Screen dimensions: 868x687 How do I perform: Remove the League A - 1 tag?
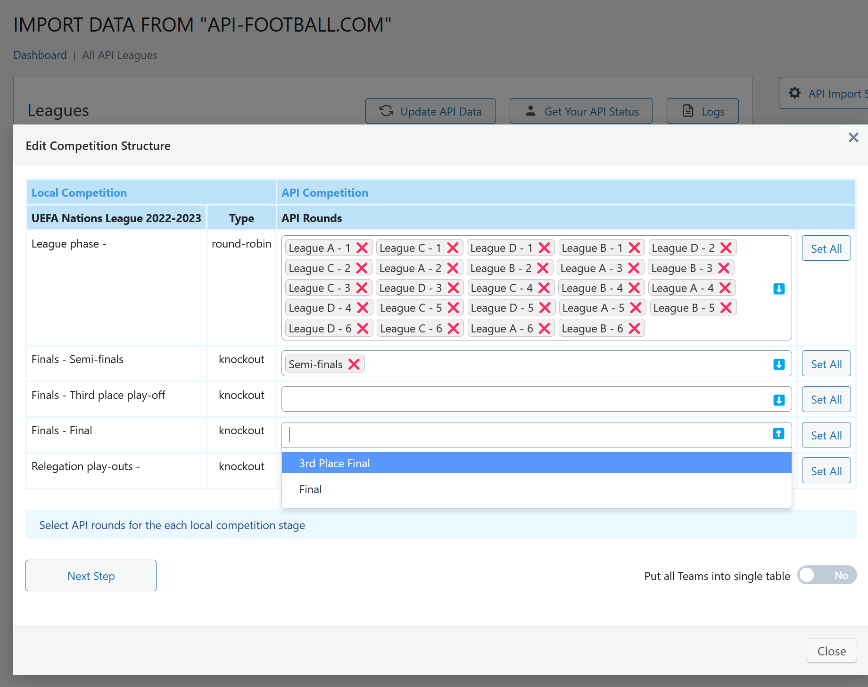pos(362,248)
